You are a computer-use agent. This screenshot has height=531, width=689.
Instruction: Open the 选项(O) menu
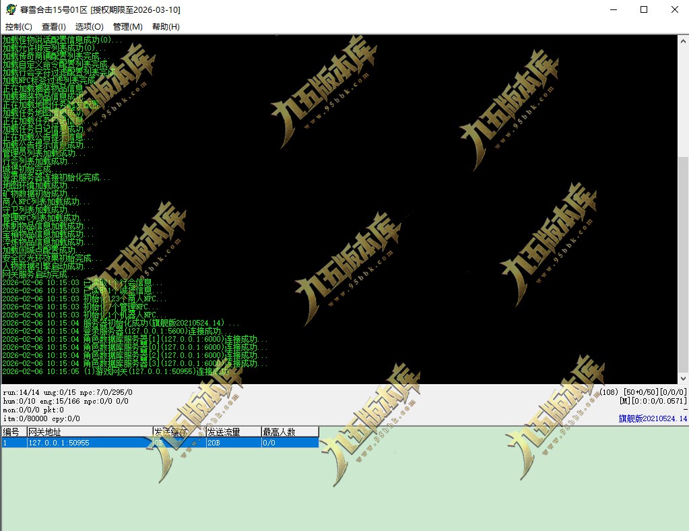pyautogui.click(x=89, y=27)
